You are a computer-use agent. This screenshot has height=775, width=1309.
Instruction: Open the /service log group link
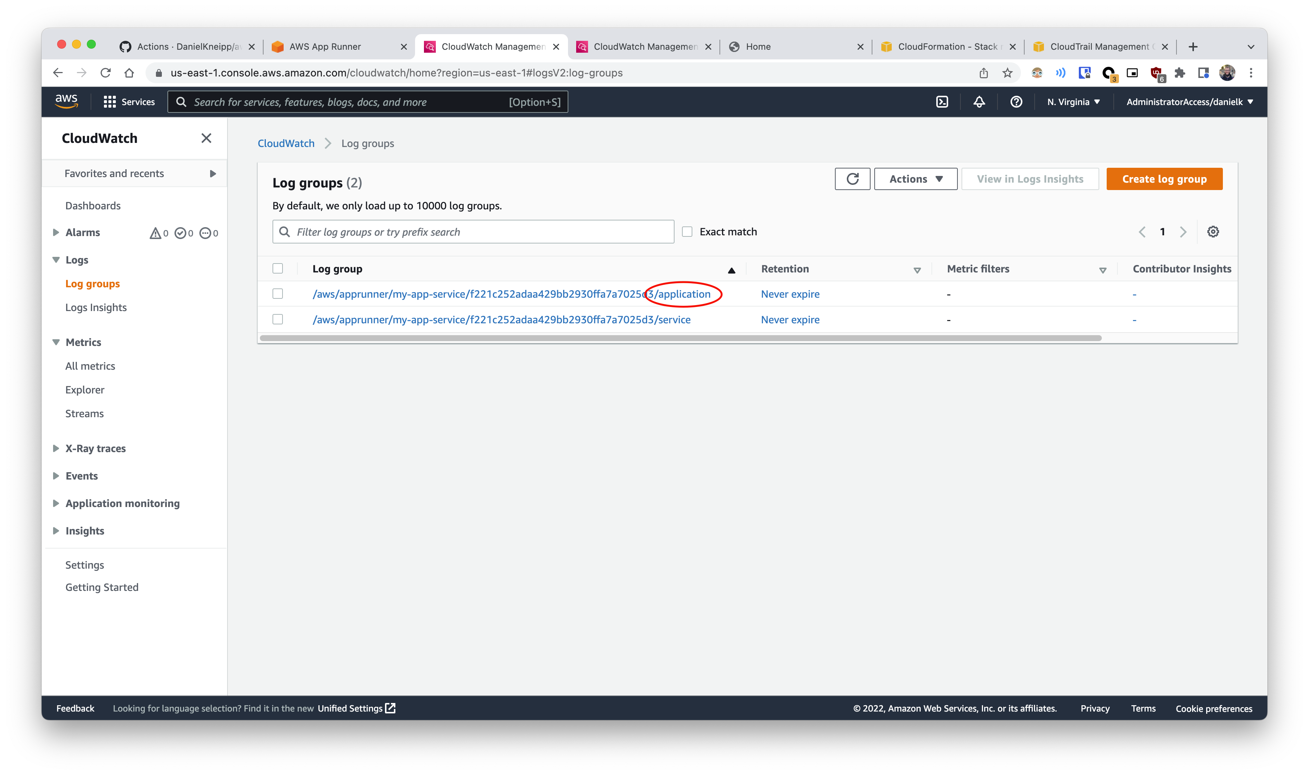[501, 320]
